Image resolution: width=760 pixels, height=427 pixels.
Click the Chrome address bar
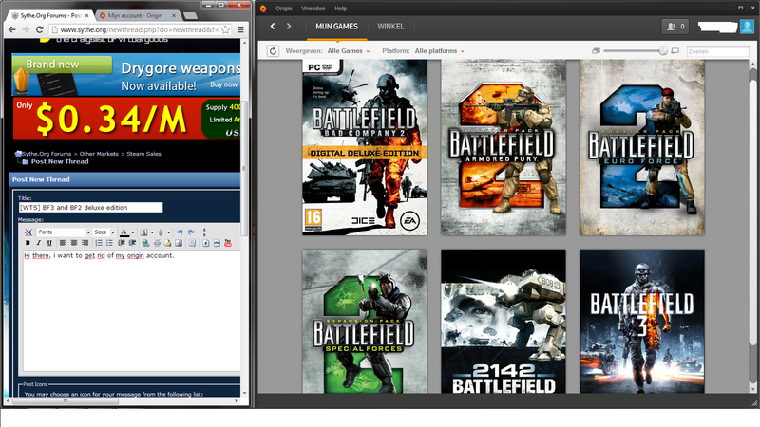(x=141, y=29)
